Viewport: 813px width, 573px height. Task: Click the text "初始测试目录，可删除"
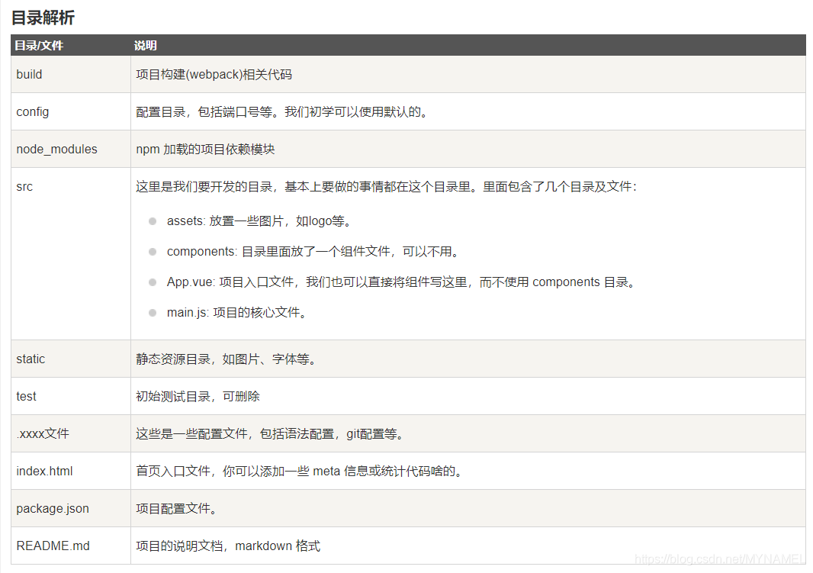click(x=198, y=397)
